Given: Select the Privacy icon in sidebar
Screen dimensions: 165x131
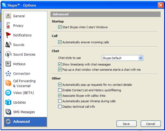Looking at the screenshot, I should [x=8, y=25].
